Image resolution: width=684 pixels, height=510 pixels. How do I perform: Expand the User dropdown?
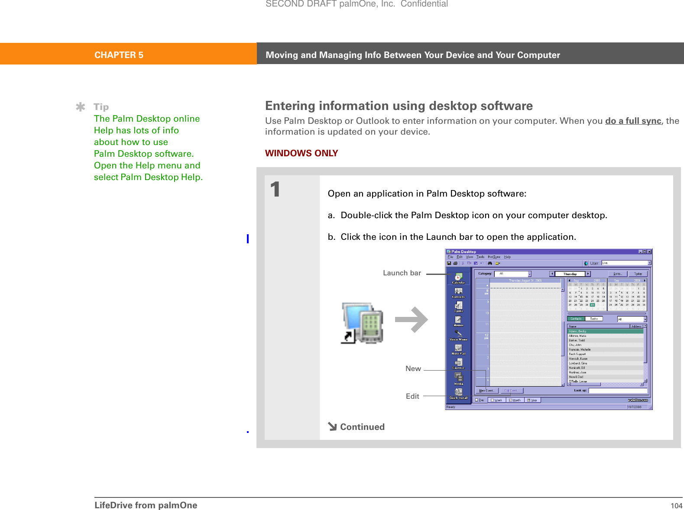[x=649, y=263]
